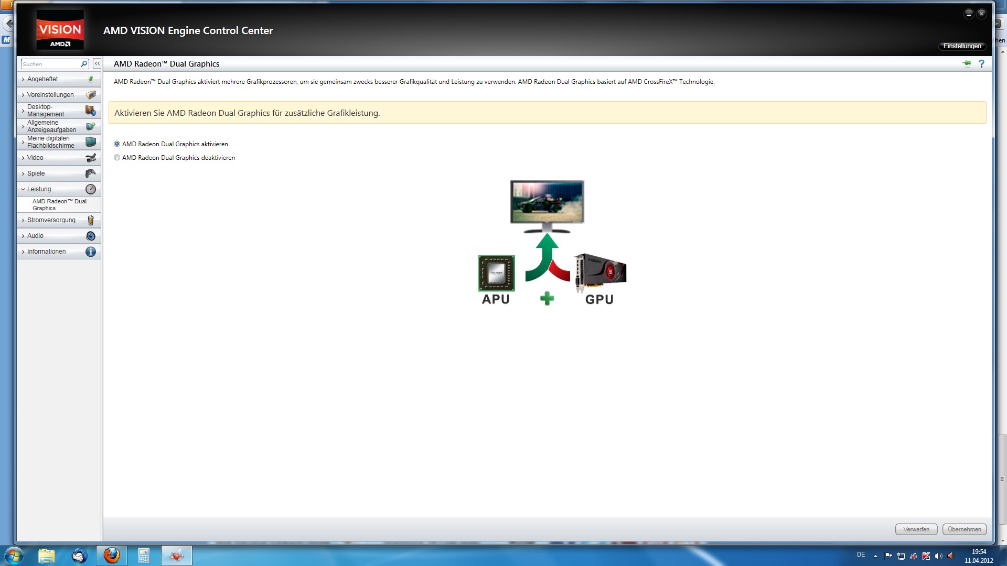Open help via the question mark icon

981,64
